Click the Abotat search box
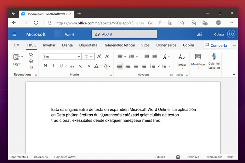Image resolution: width=245 pixels, height=163 pixels. (x=124, y=34)
